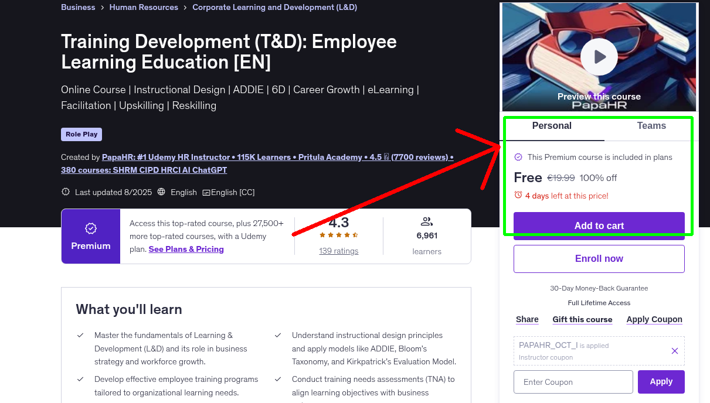The height and width of the screenshot is (403, 710).
Task: Click the premium plan check icon in sidebar
Action: 518,157
